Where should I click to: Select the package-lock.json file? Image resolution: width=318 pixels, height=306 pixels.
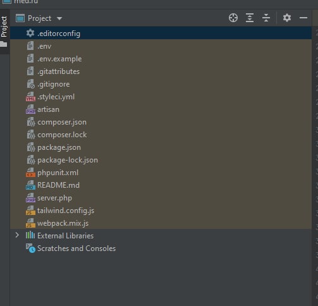click(x=161, y=160)
